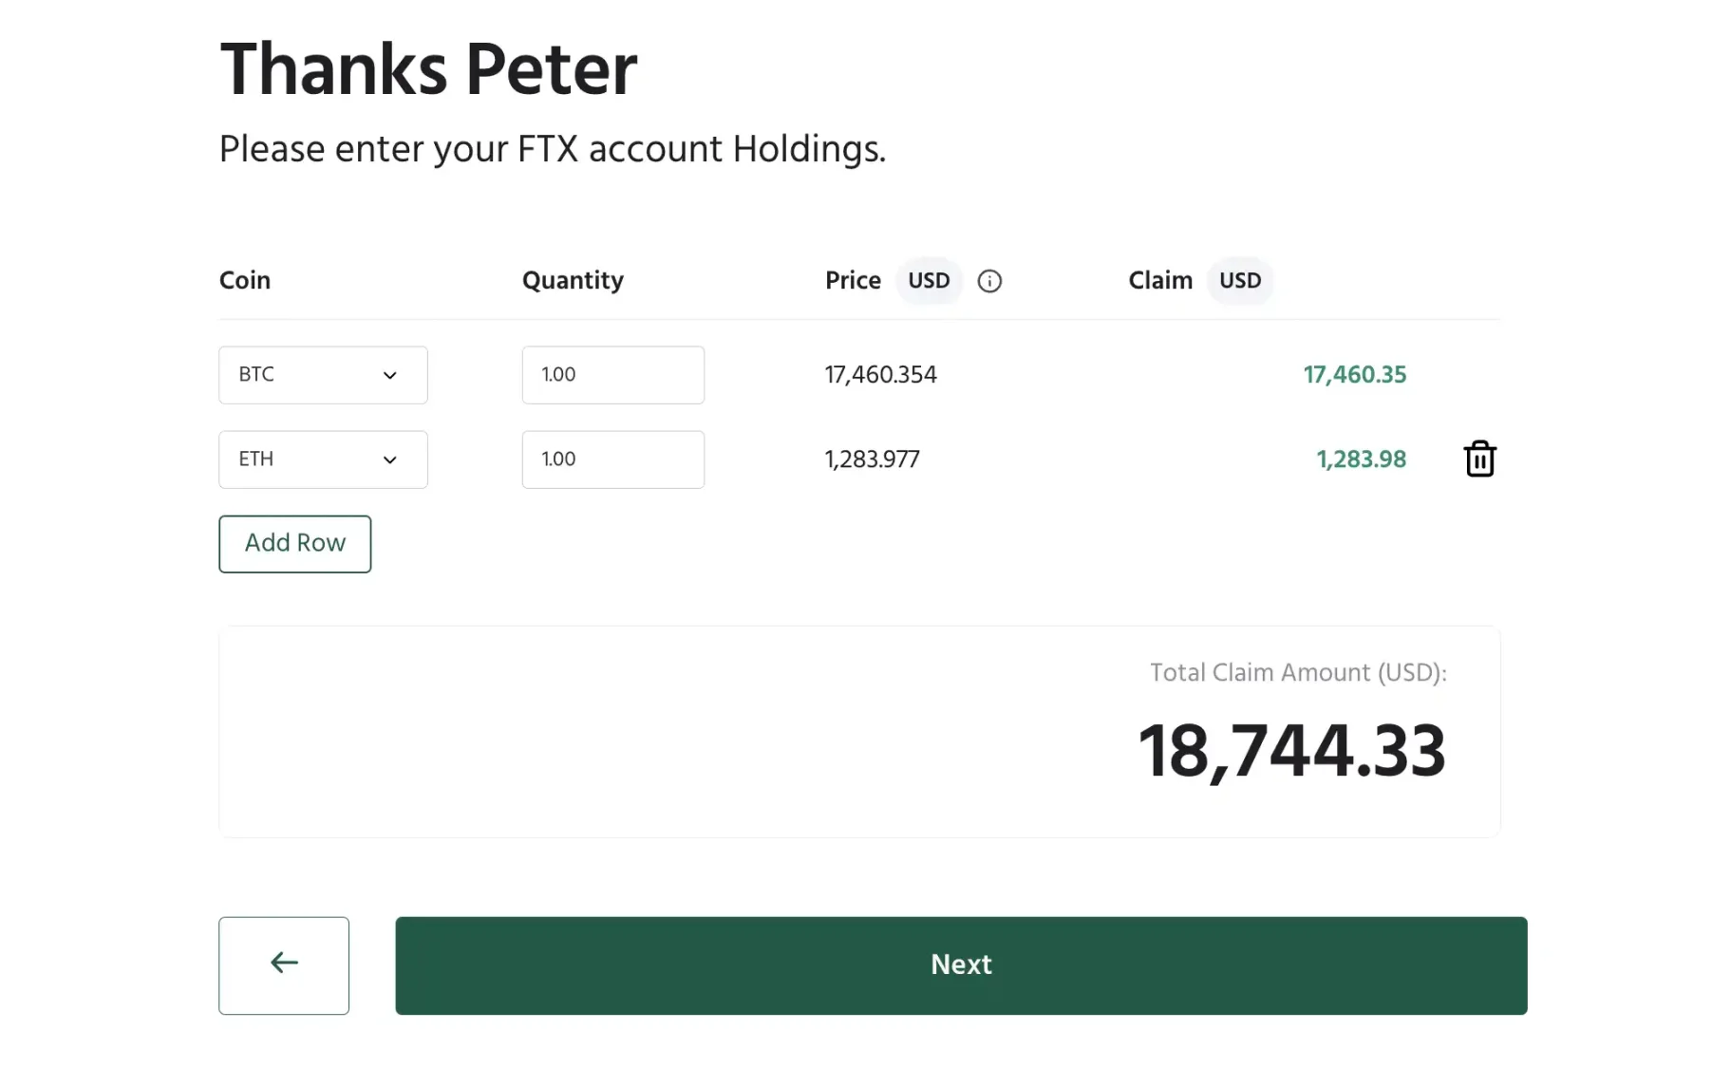
Task: Click the Quantity column header
Action: coord(573,281)
